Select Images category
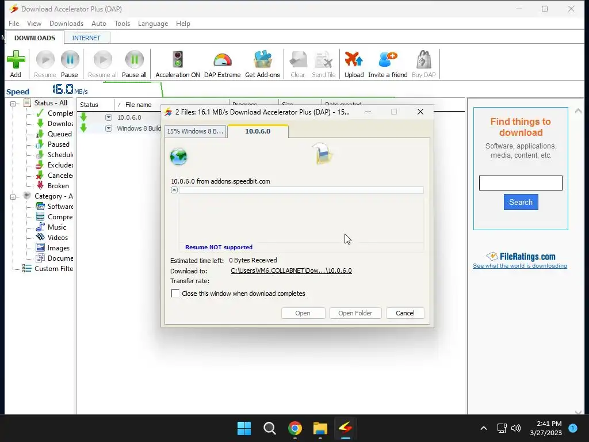This screenshot has height=442, width=589. (53, 248)
